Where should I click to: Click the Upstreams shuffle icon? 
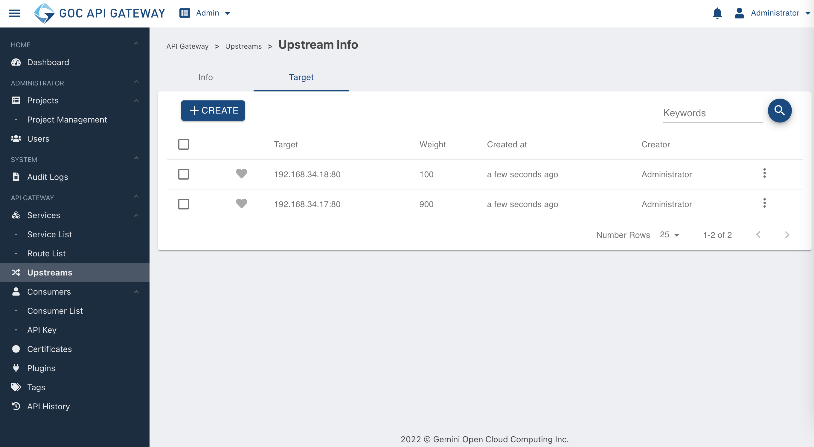coord(16,273)
